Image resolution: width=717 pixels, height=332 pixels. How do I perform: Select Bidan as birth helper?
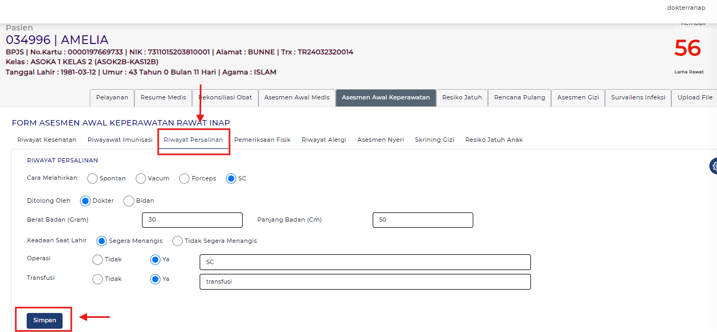(129, 201)
